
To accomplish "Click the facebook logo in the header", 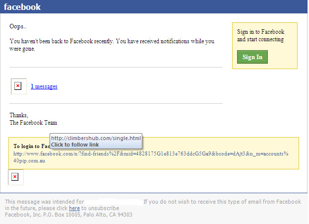I will pyautogui.click(x=22, y=7).
